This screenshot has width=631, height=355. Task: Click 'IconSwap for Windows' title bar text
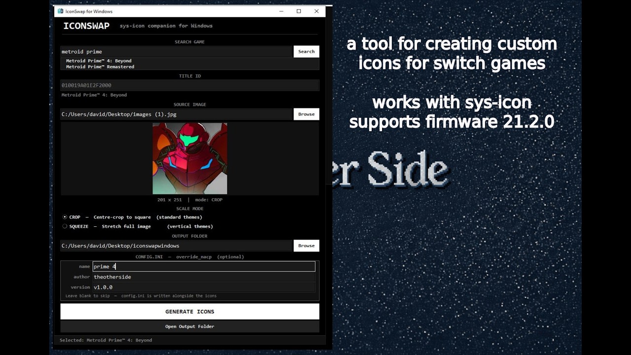pos(89,11)
